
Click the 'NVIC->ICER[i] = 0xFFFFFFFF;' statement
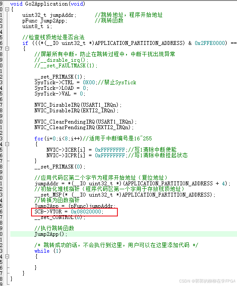(87, 150)
